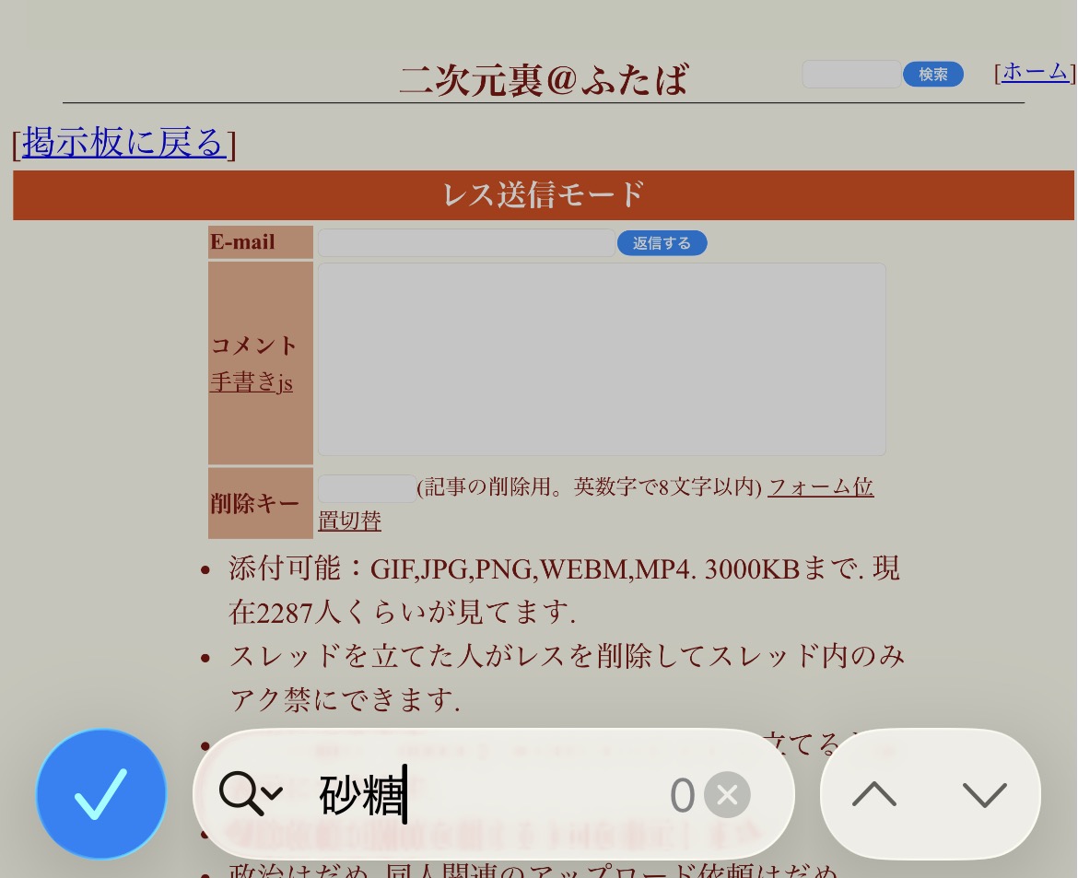Viewport: 1078px width, 878px height.
Task: Click inside the コメント text area
Action: pos(602,359)
